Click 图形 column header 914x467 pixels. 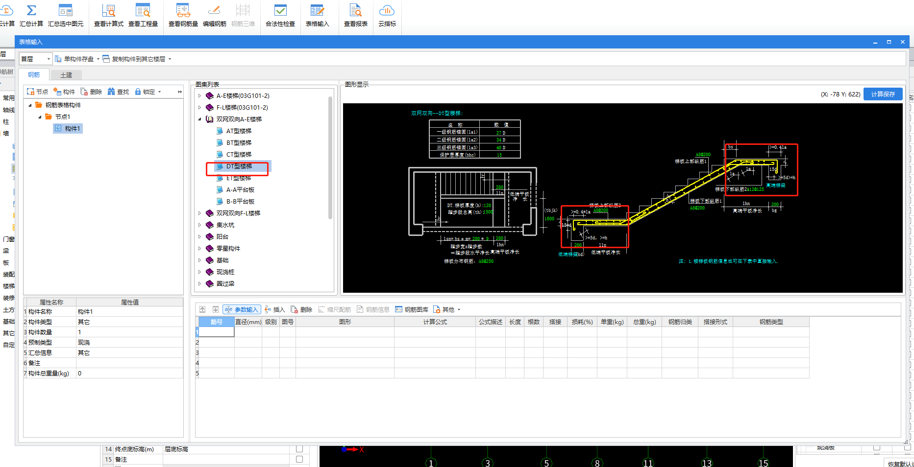click(x=345, y=322)
